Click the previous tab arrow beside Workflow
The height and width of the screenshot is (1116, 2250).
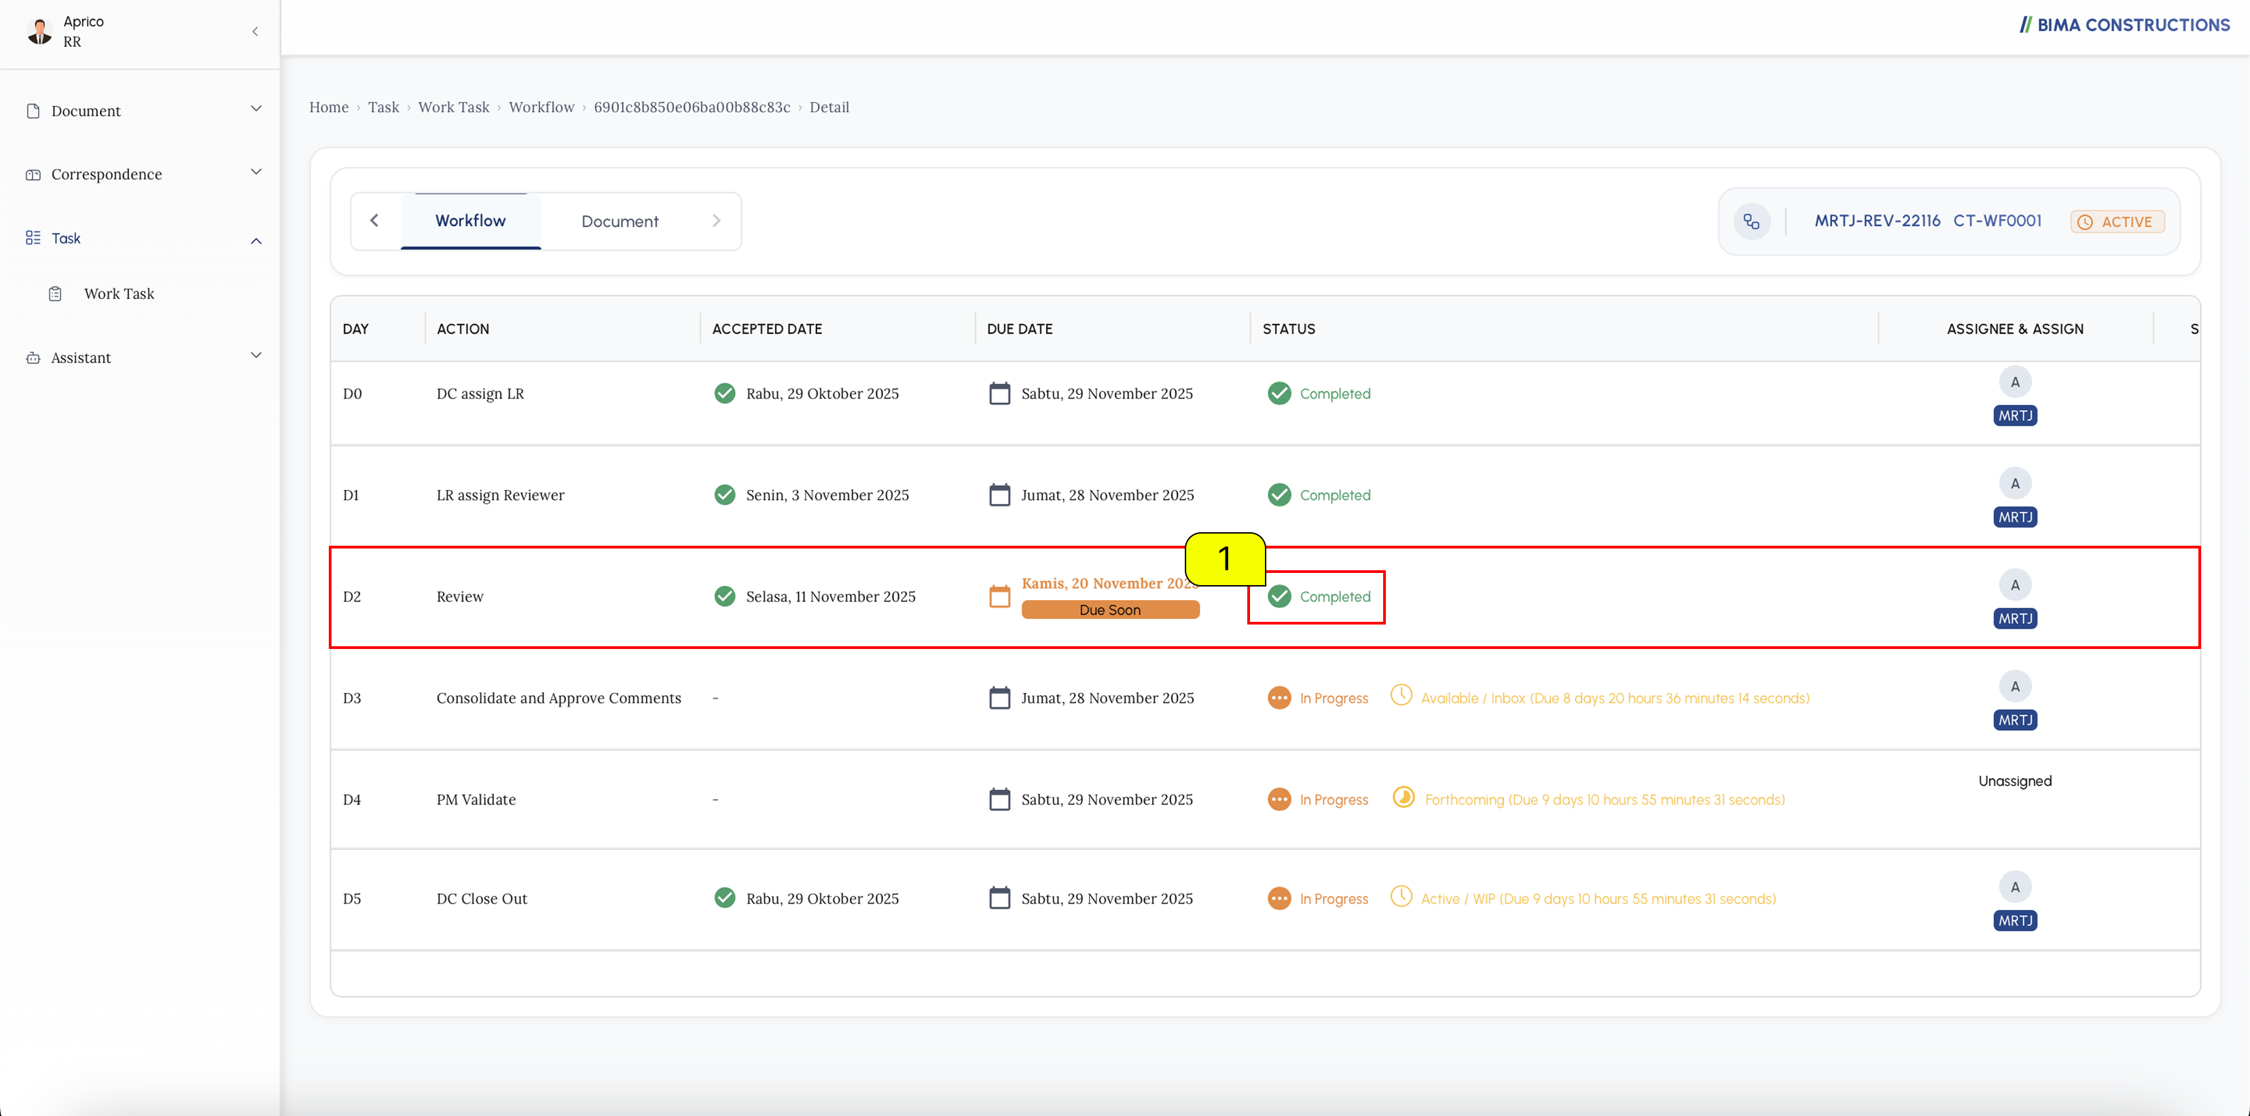[375, 221]
